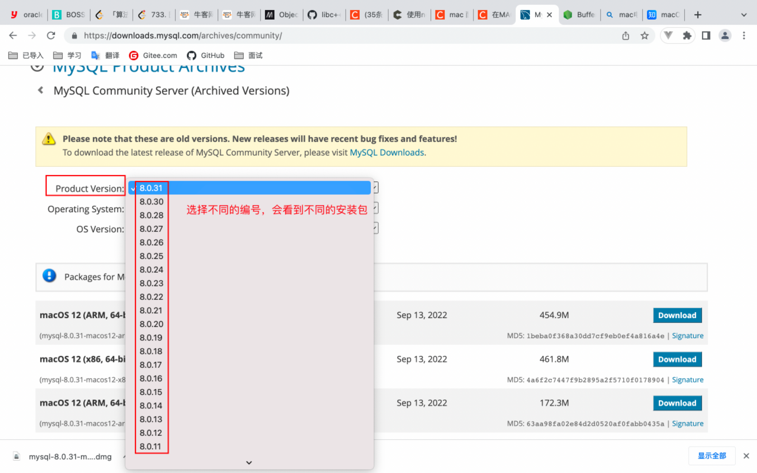Open the Chrome three-dot menu
The image size is (757, 473).
coord(744,35)
